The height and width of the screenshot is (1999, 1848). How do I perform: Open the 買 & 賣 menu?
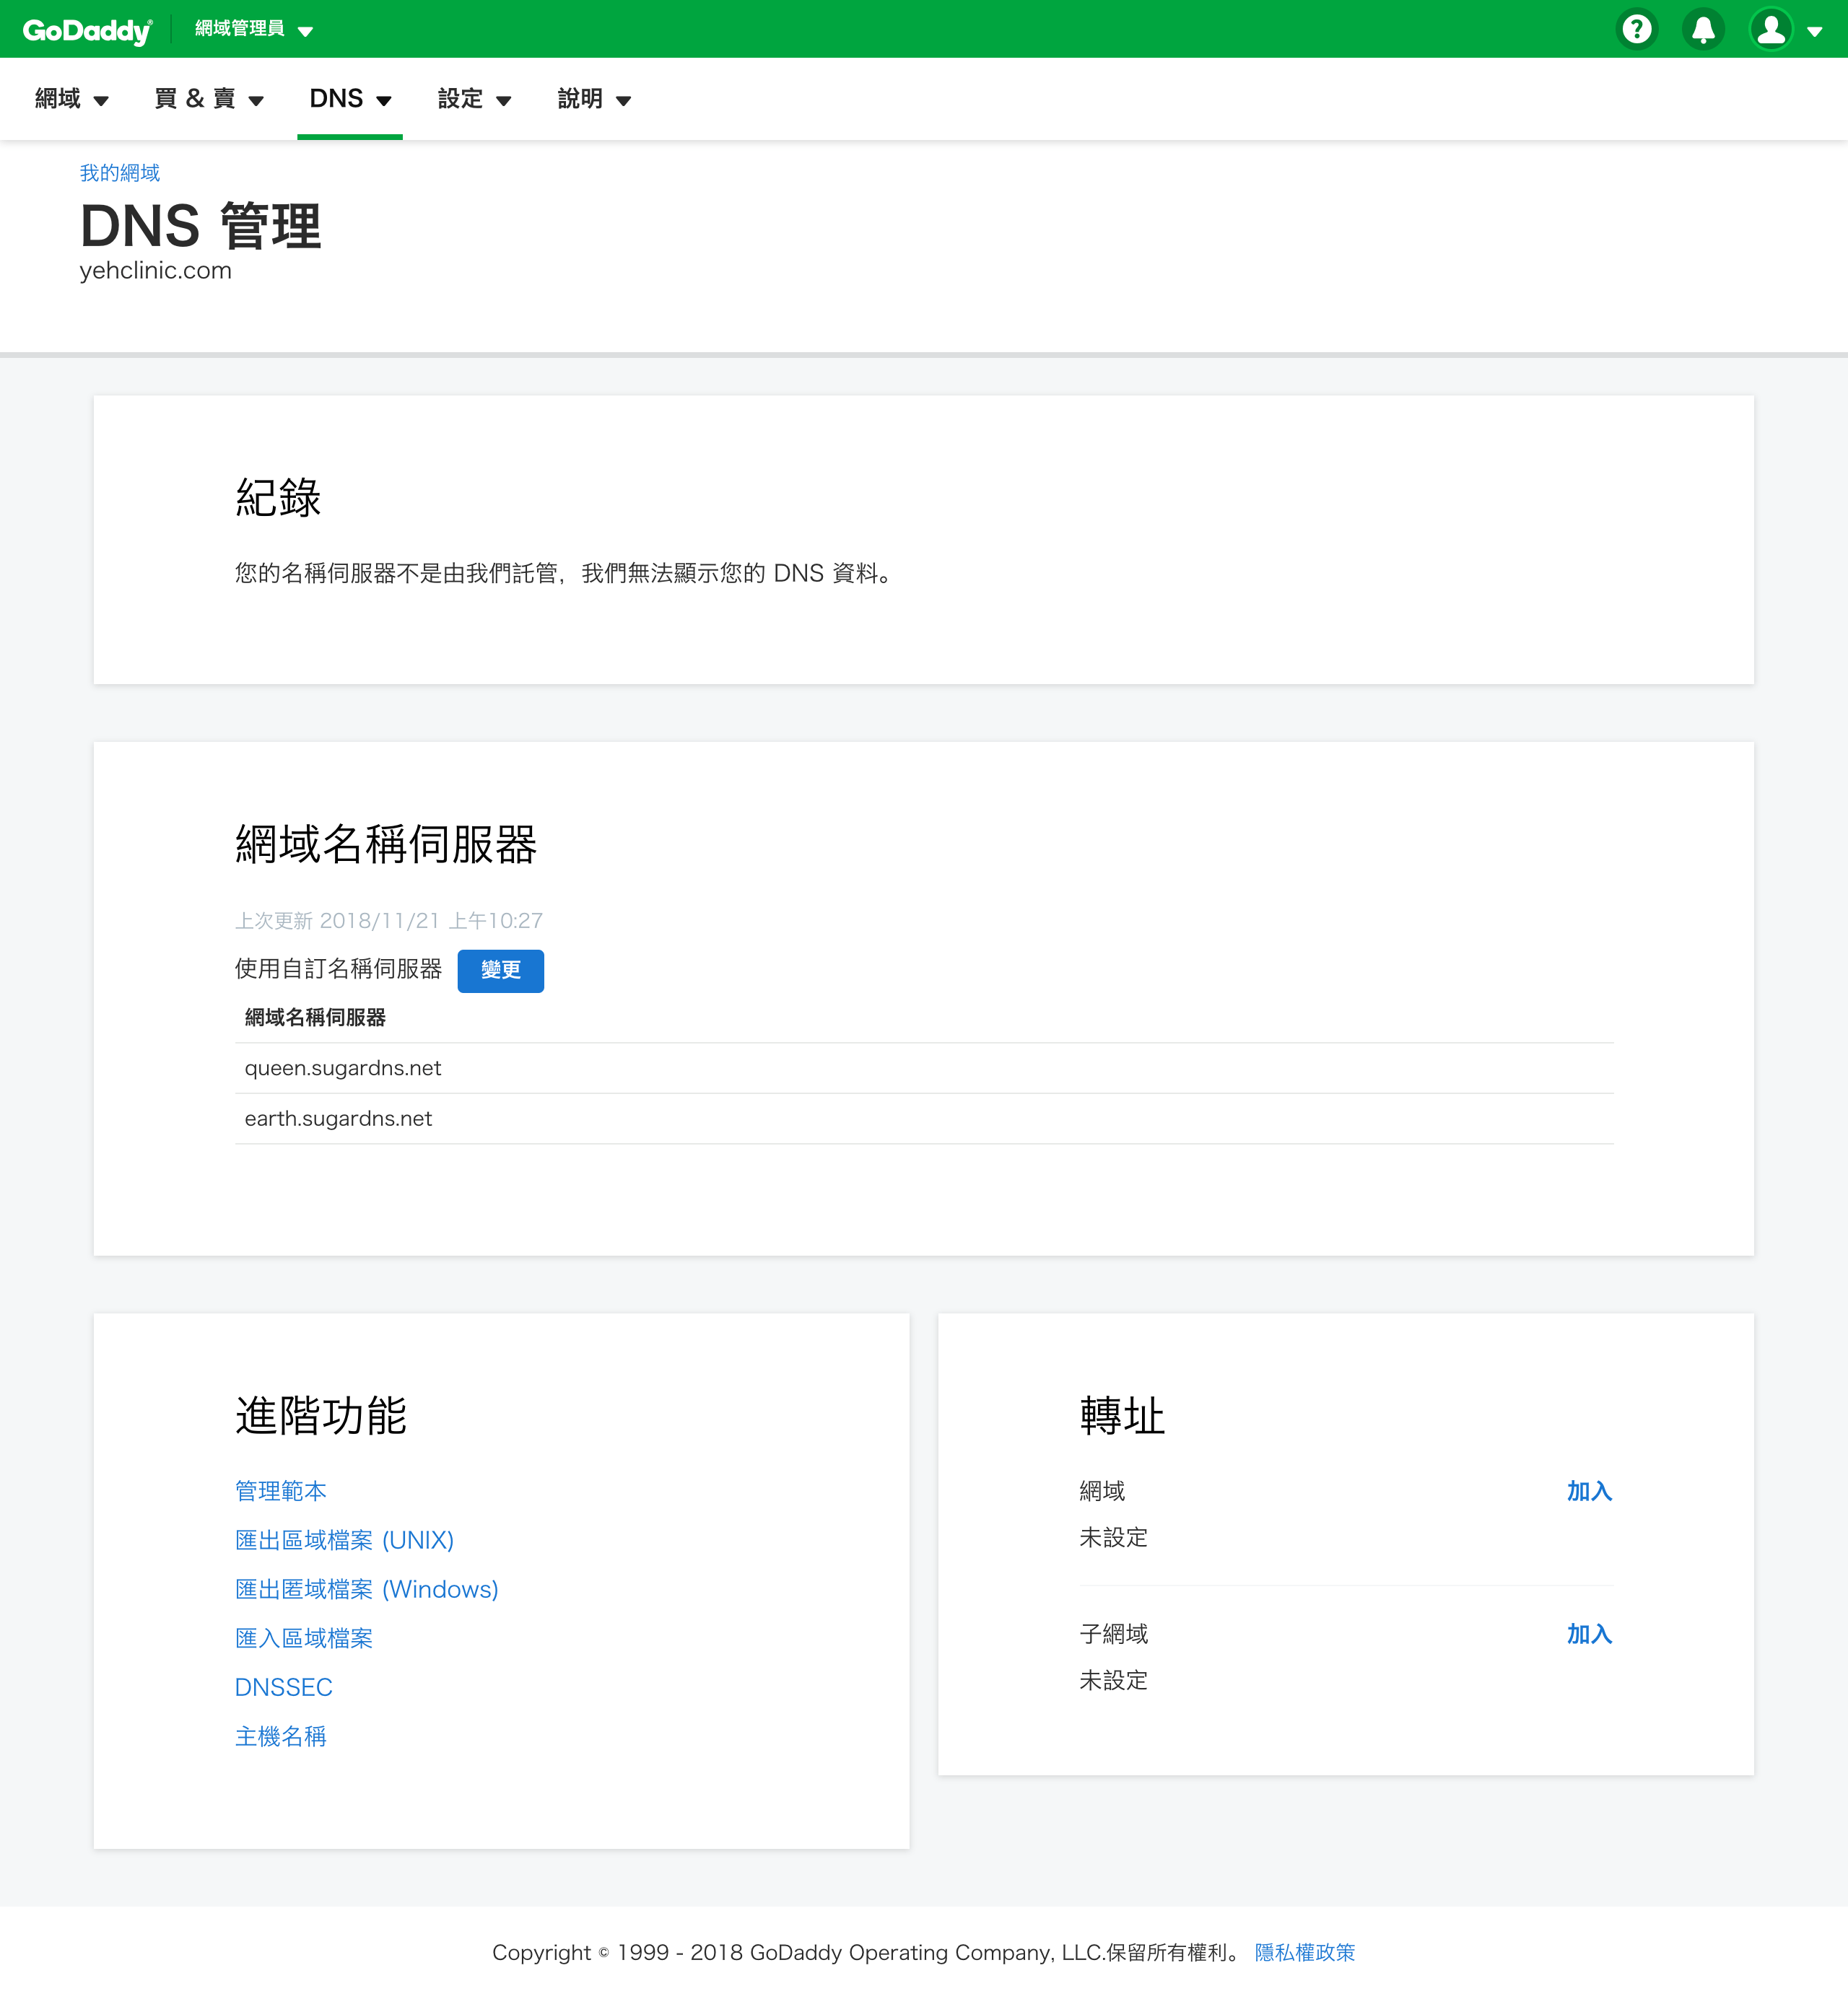point(209,99)
